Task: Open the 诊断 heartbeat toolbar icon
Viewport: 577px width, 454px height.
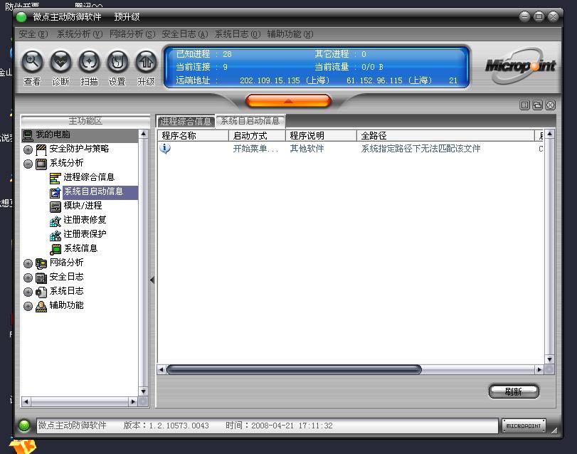Action: [x=60, y=61]
